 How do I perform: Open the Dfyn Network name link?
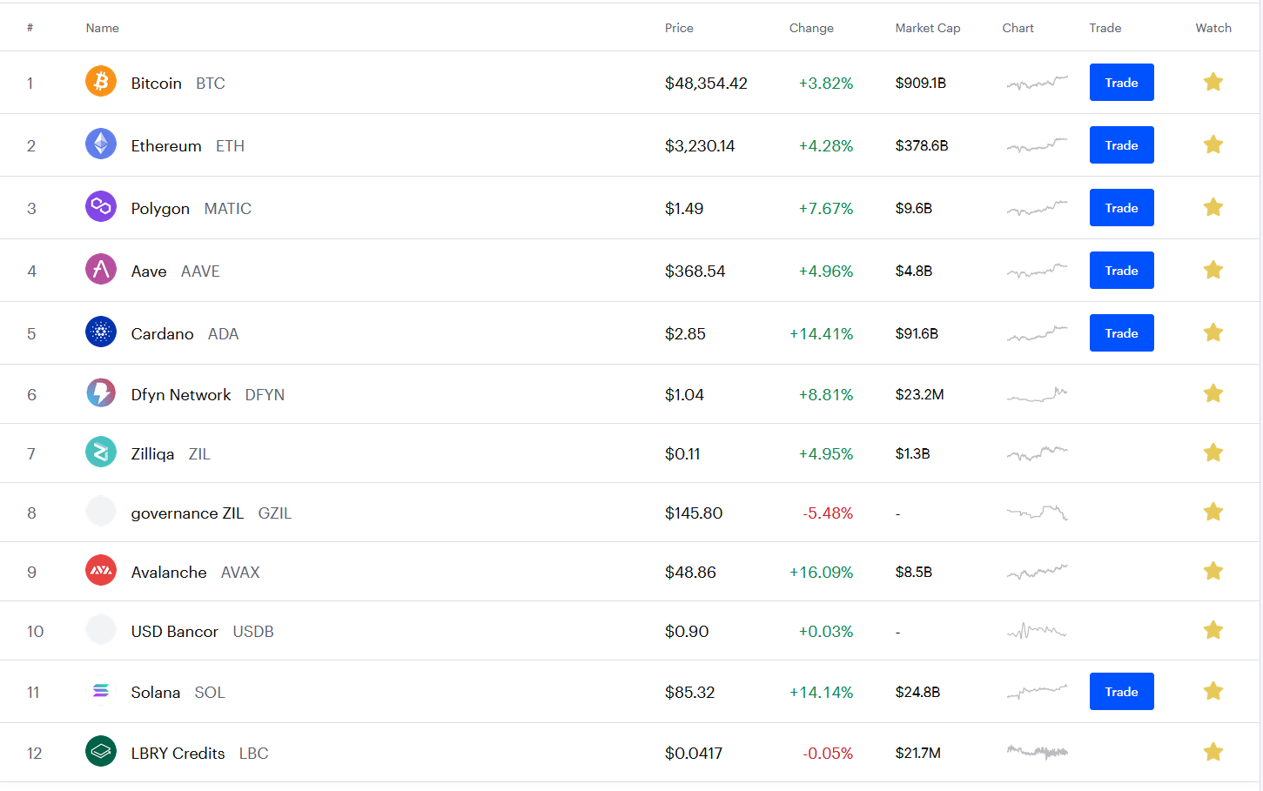point(181,395)
